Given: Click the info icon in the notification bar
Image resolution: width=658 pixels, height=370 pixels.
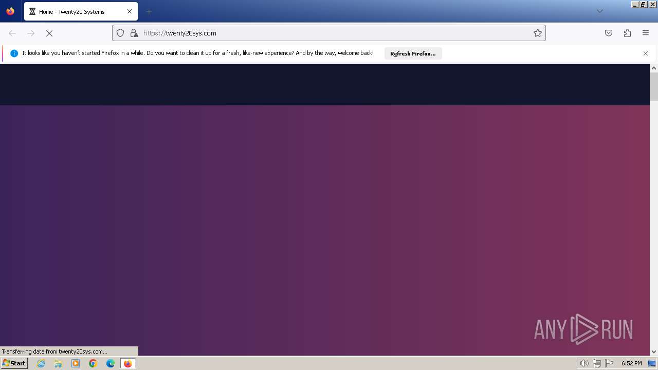Looking at the screenshot, I should pos(14,53).
